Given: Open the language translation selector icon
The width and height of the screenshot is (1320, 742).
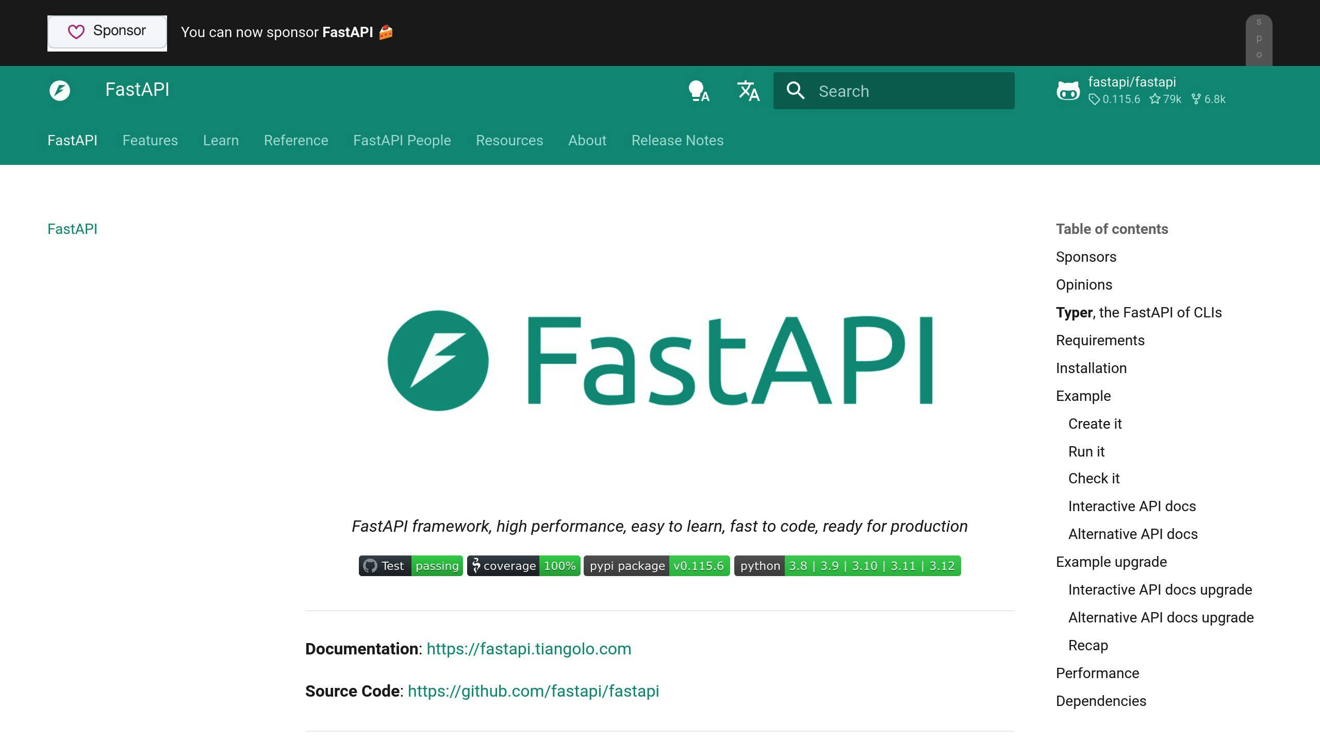Looking at the screenshot, I should [748, 91].
